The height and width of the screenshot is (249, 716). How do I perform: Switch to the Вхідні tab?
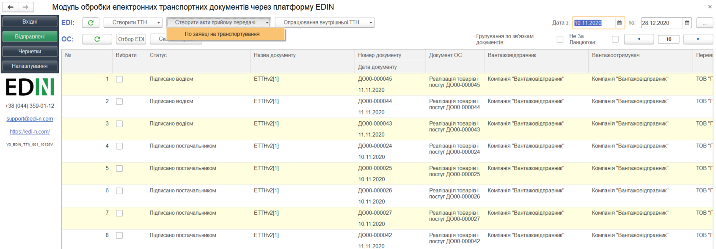point(30,22)
